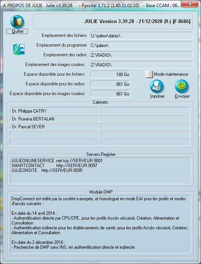Click the Imprimer printer icon

pos(157,86)
